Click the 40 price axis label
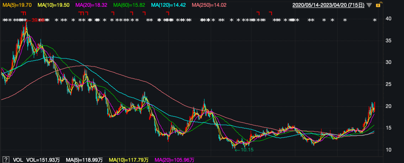Viewport: 404px width, 163px height. (x=389, y=19)
